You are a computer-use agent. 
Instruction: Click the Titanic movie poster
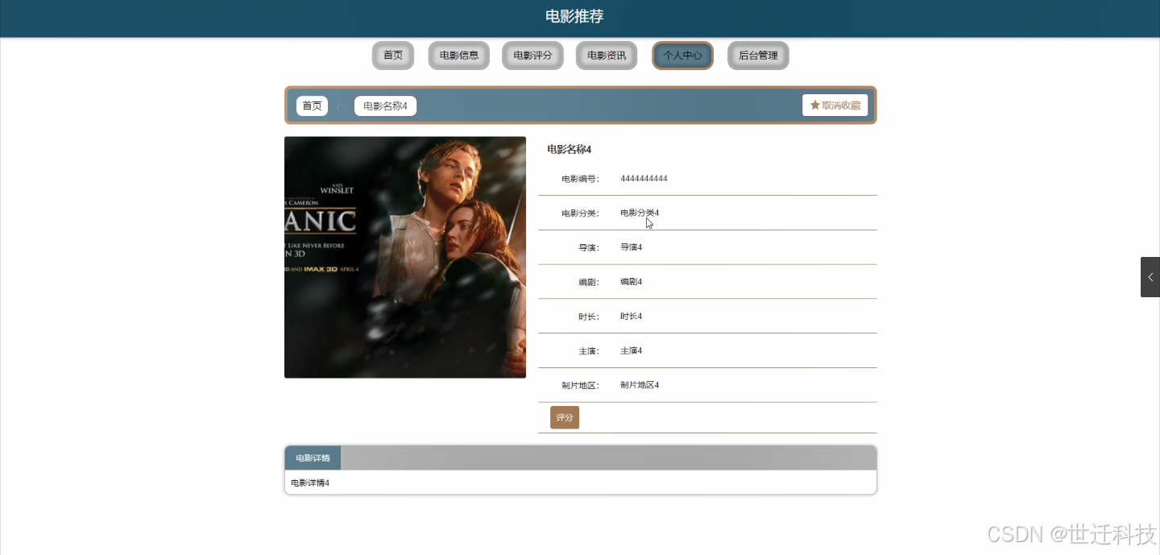405,256
